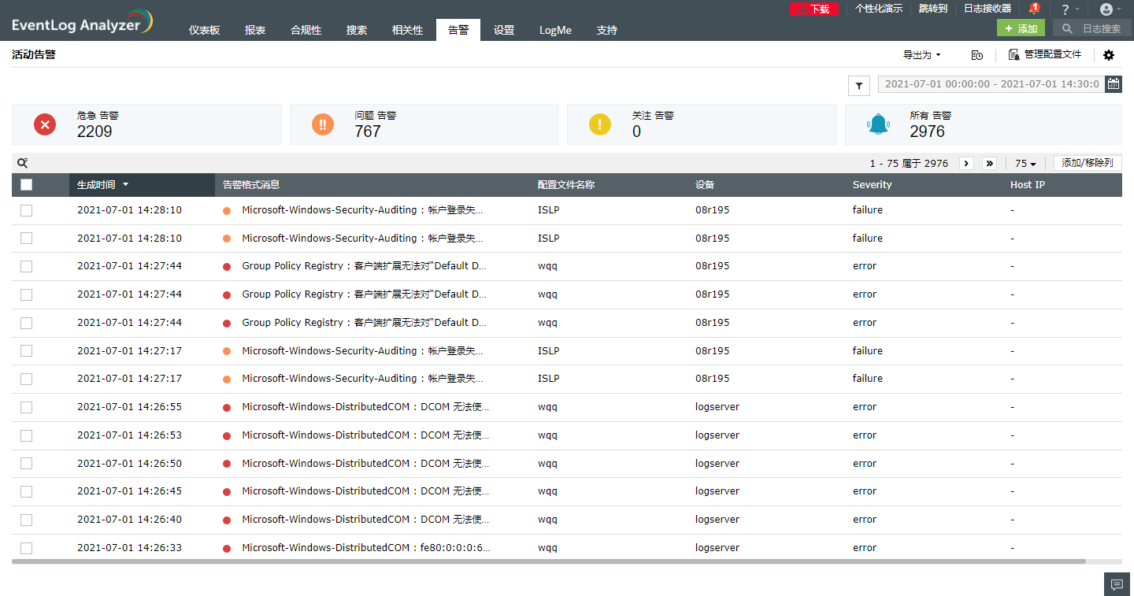Expand the 导出为 export dropdown

point(921,55)
